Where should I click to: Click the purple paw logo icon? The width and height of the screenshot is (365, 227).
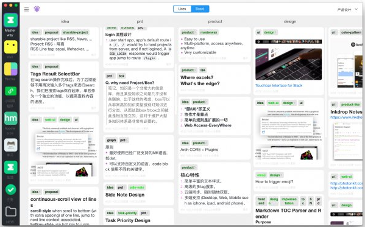[x=37, y=9]
